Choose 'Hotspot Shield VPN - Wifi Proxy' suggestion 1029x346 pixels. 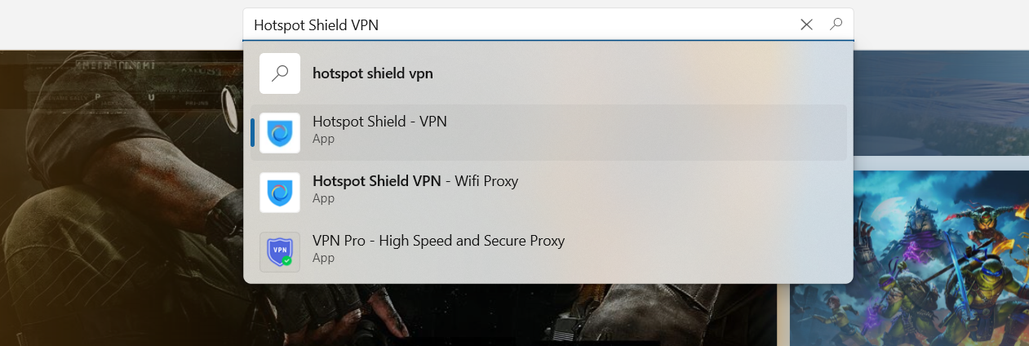pyautogui.click(x=415, y=181)
